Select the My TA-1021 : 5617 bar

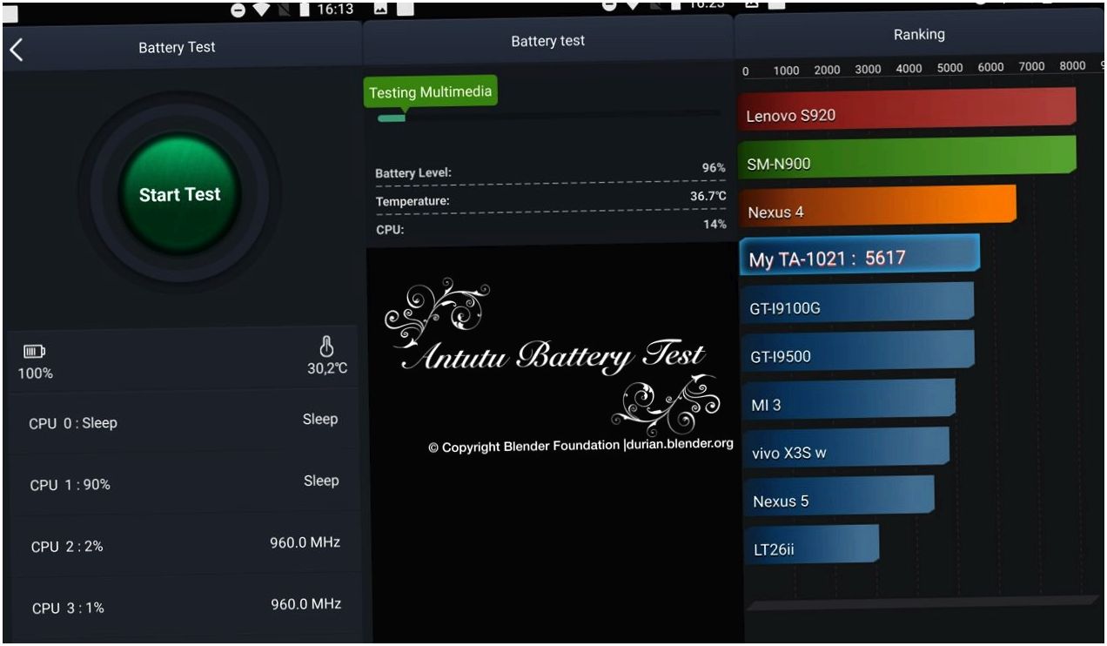pyautogui.click(x=859, y=254)
